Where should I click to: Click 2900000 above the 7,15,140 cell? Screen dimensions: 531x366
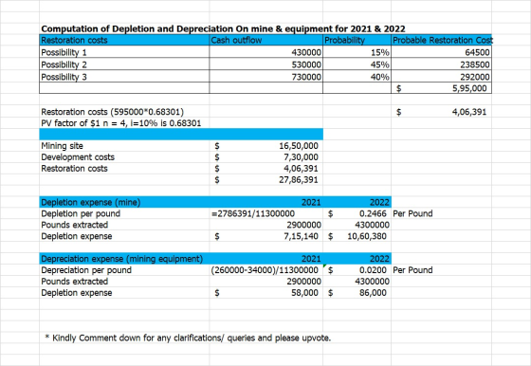pyautogui.click(x=303, y=225)
